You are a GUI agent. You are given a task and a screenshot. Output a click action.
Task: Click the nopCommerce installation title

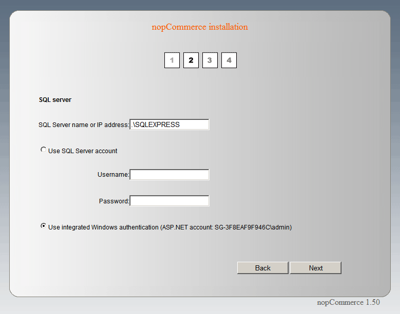click(x=200, y=27)
